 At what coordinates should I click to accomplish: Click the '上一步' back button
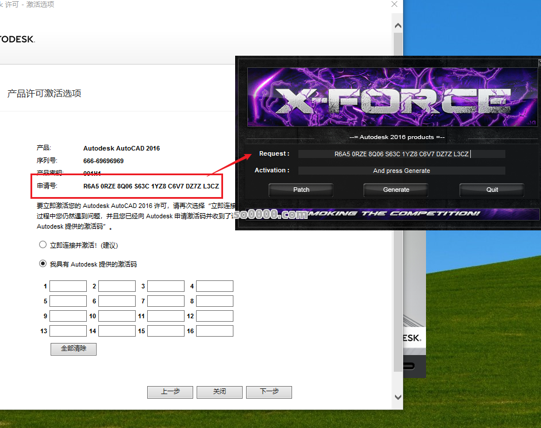click(170, 392)
